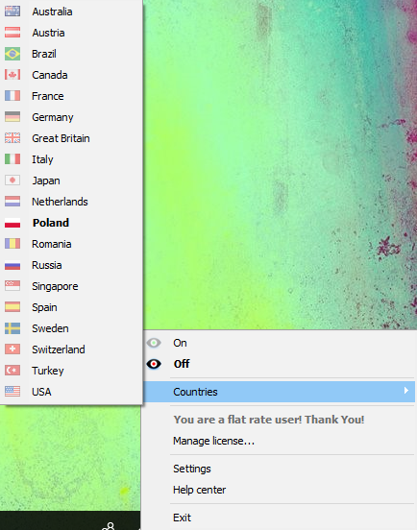Click the Australia flag icon

(x=12, y=12)
